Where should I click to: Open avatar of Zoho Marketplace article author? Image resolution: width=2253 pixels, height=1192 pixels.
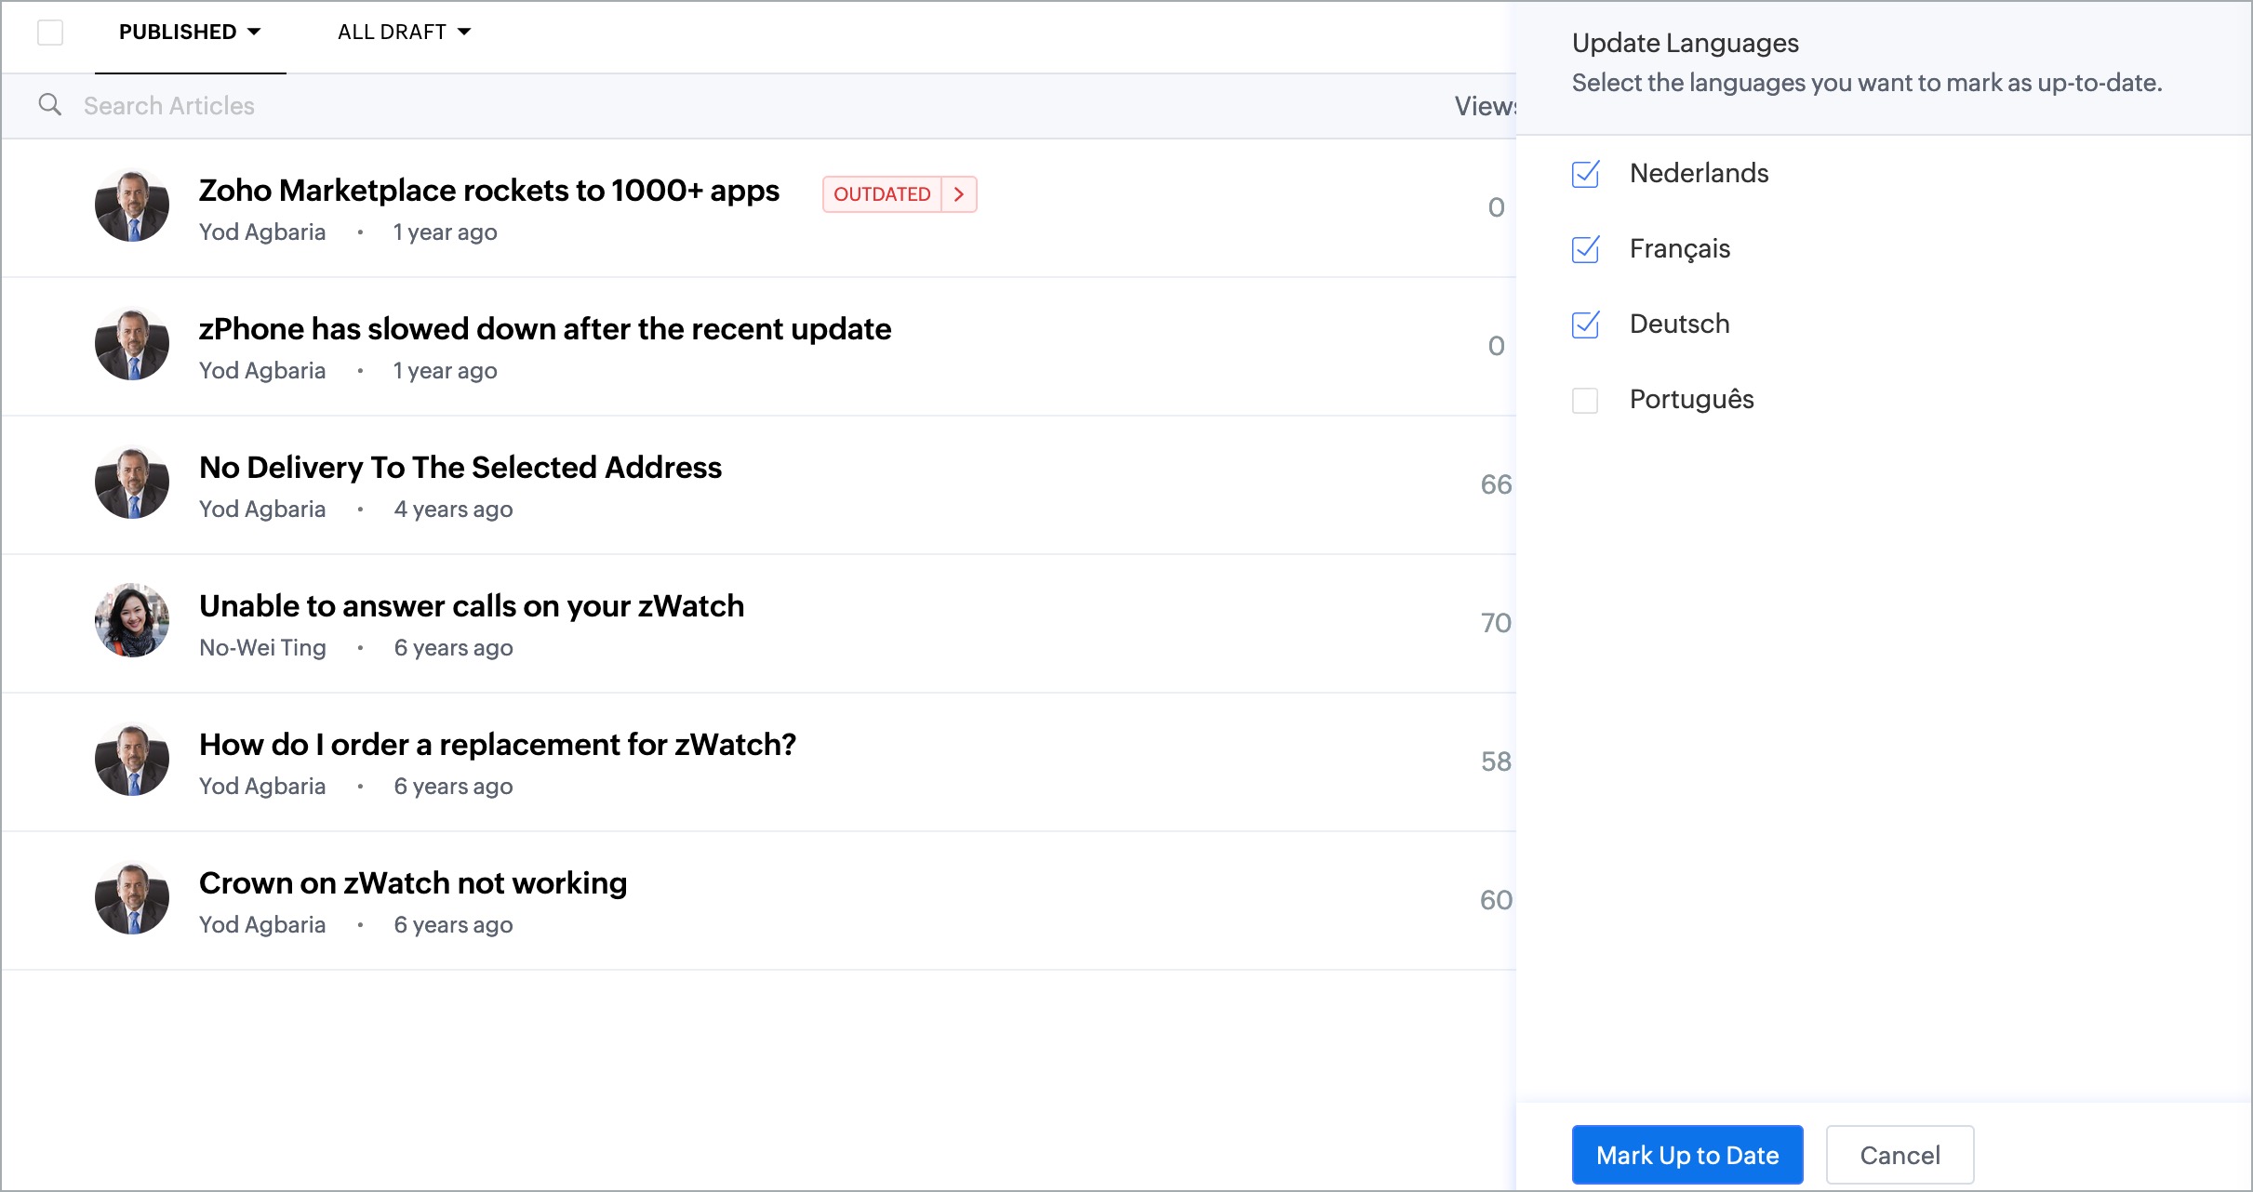pyautogui.click(x=132, y=206)
